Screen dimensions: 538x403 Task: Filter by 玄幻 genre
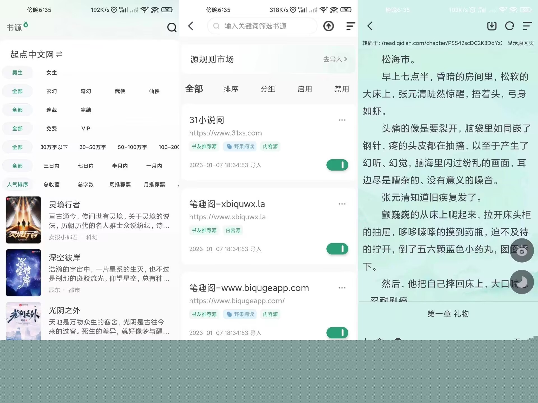(x=52, y=91)
